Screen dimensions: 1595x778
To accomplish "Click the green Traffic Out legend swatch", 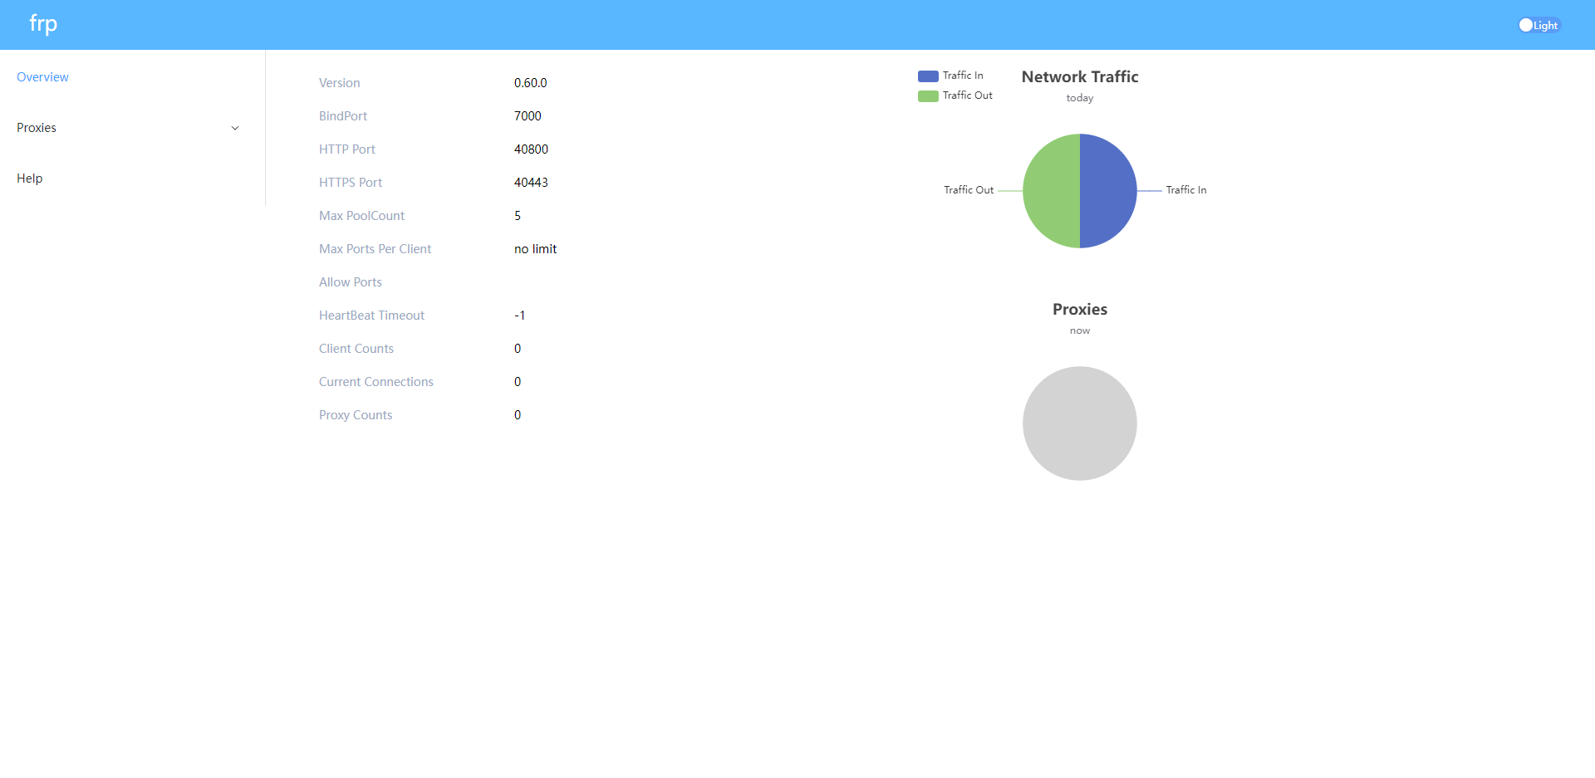I will pyautogui.click(x=928, y=95).
